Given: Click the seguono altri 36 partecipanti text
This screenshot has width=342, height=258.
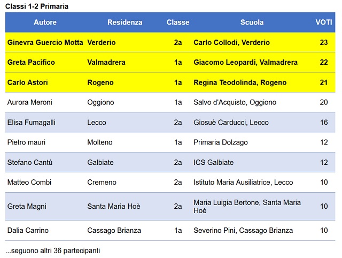Looking at the screenshot, I should [x=52, y=251].
